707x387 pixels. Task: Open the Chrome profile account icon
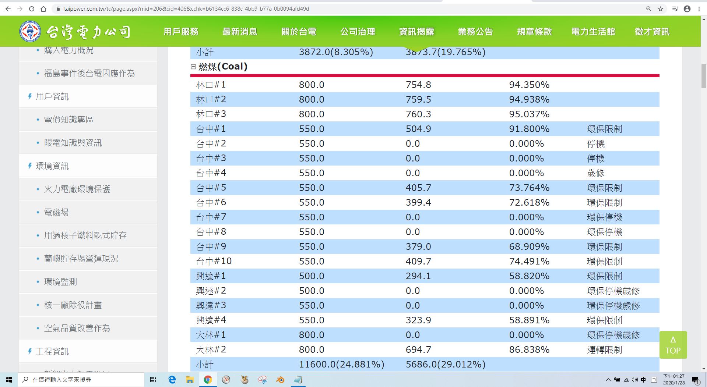point(687,9)
